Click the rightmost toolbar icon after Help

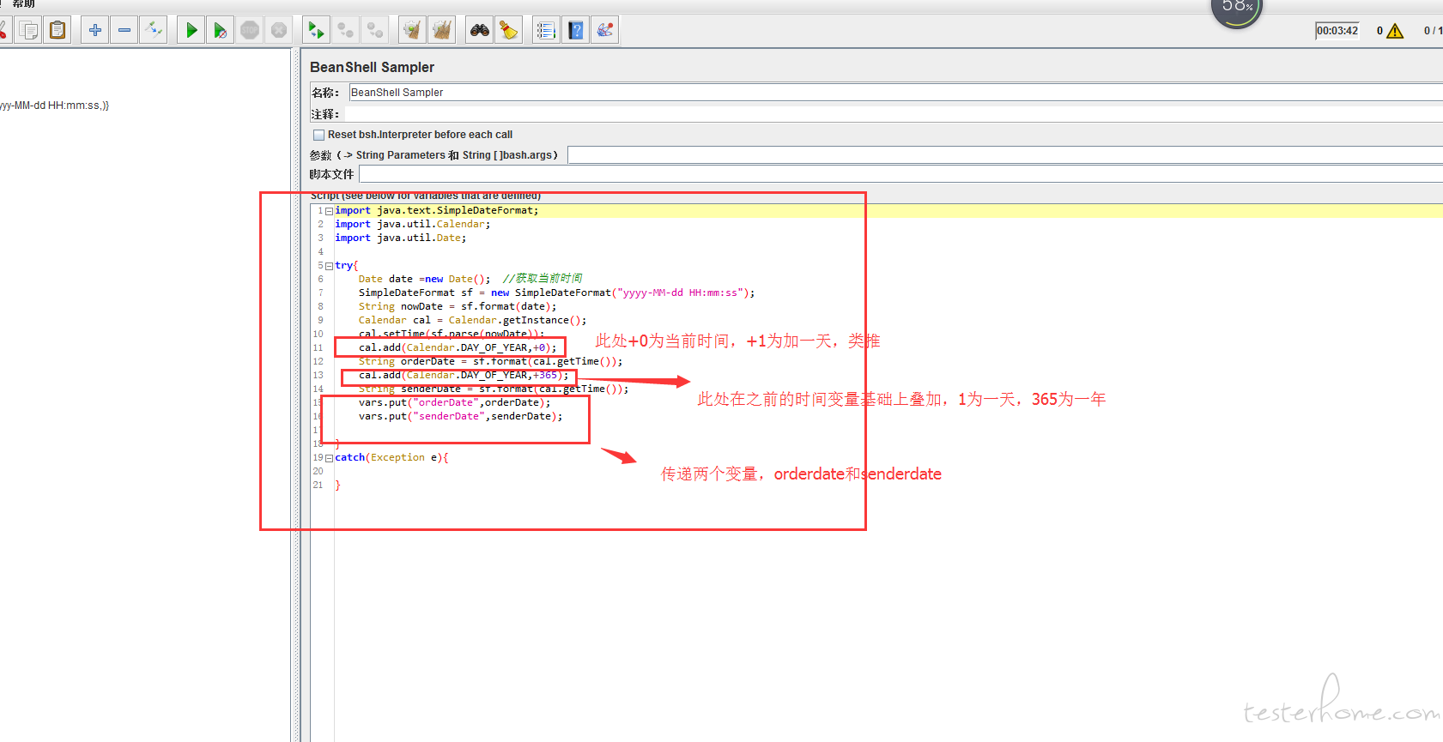[605, 30]
